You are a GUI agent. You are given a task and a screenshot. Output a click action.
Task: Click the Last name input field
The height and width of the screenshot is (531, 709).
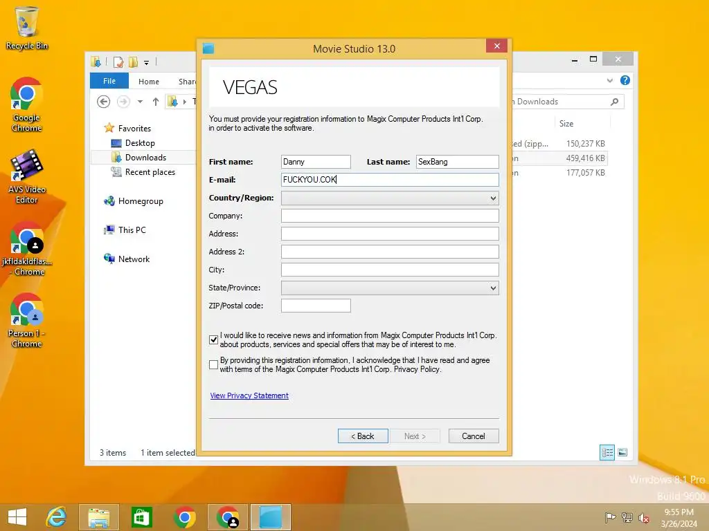tap(457, 162)
